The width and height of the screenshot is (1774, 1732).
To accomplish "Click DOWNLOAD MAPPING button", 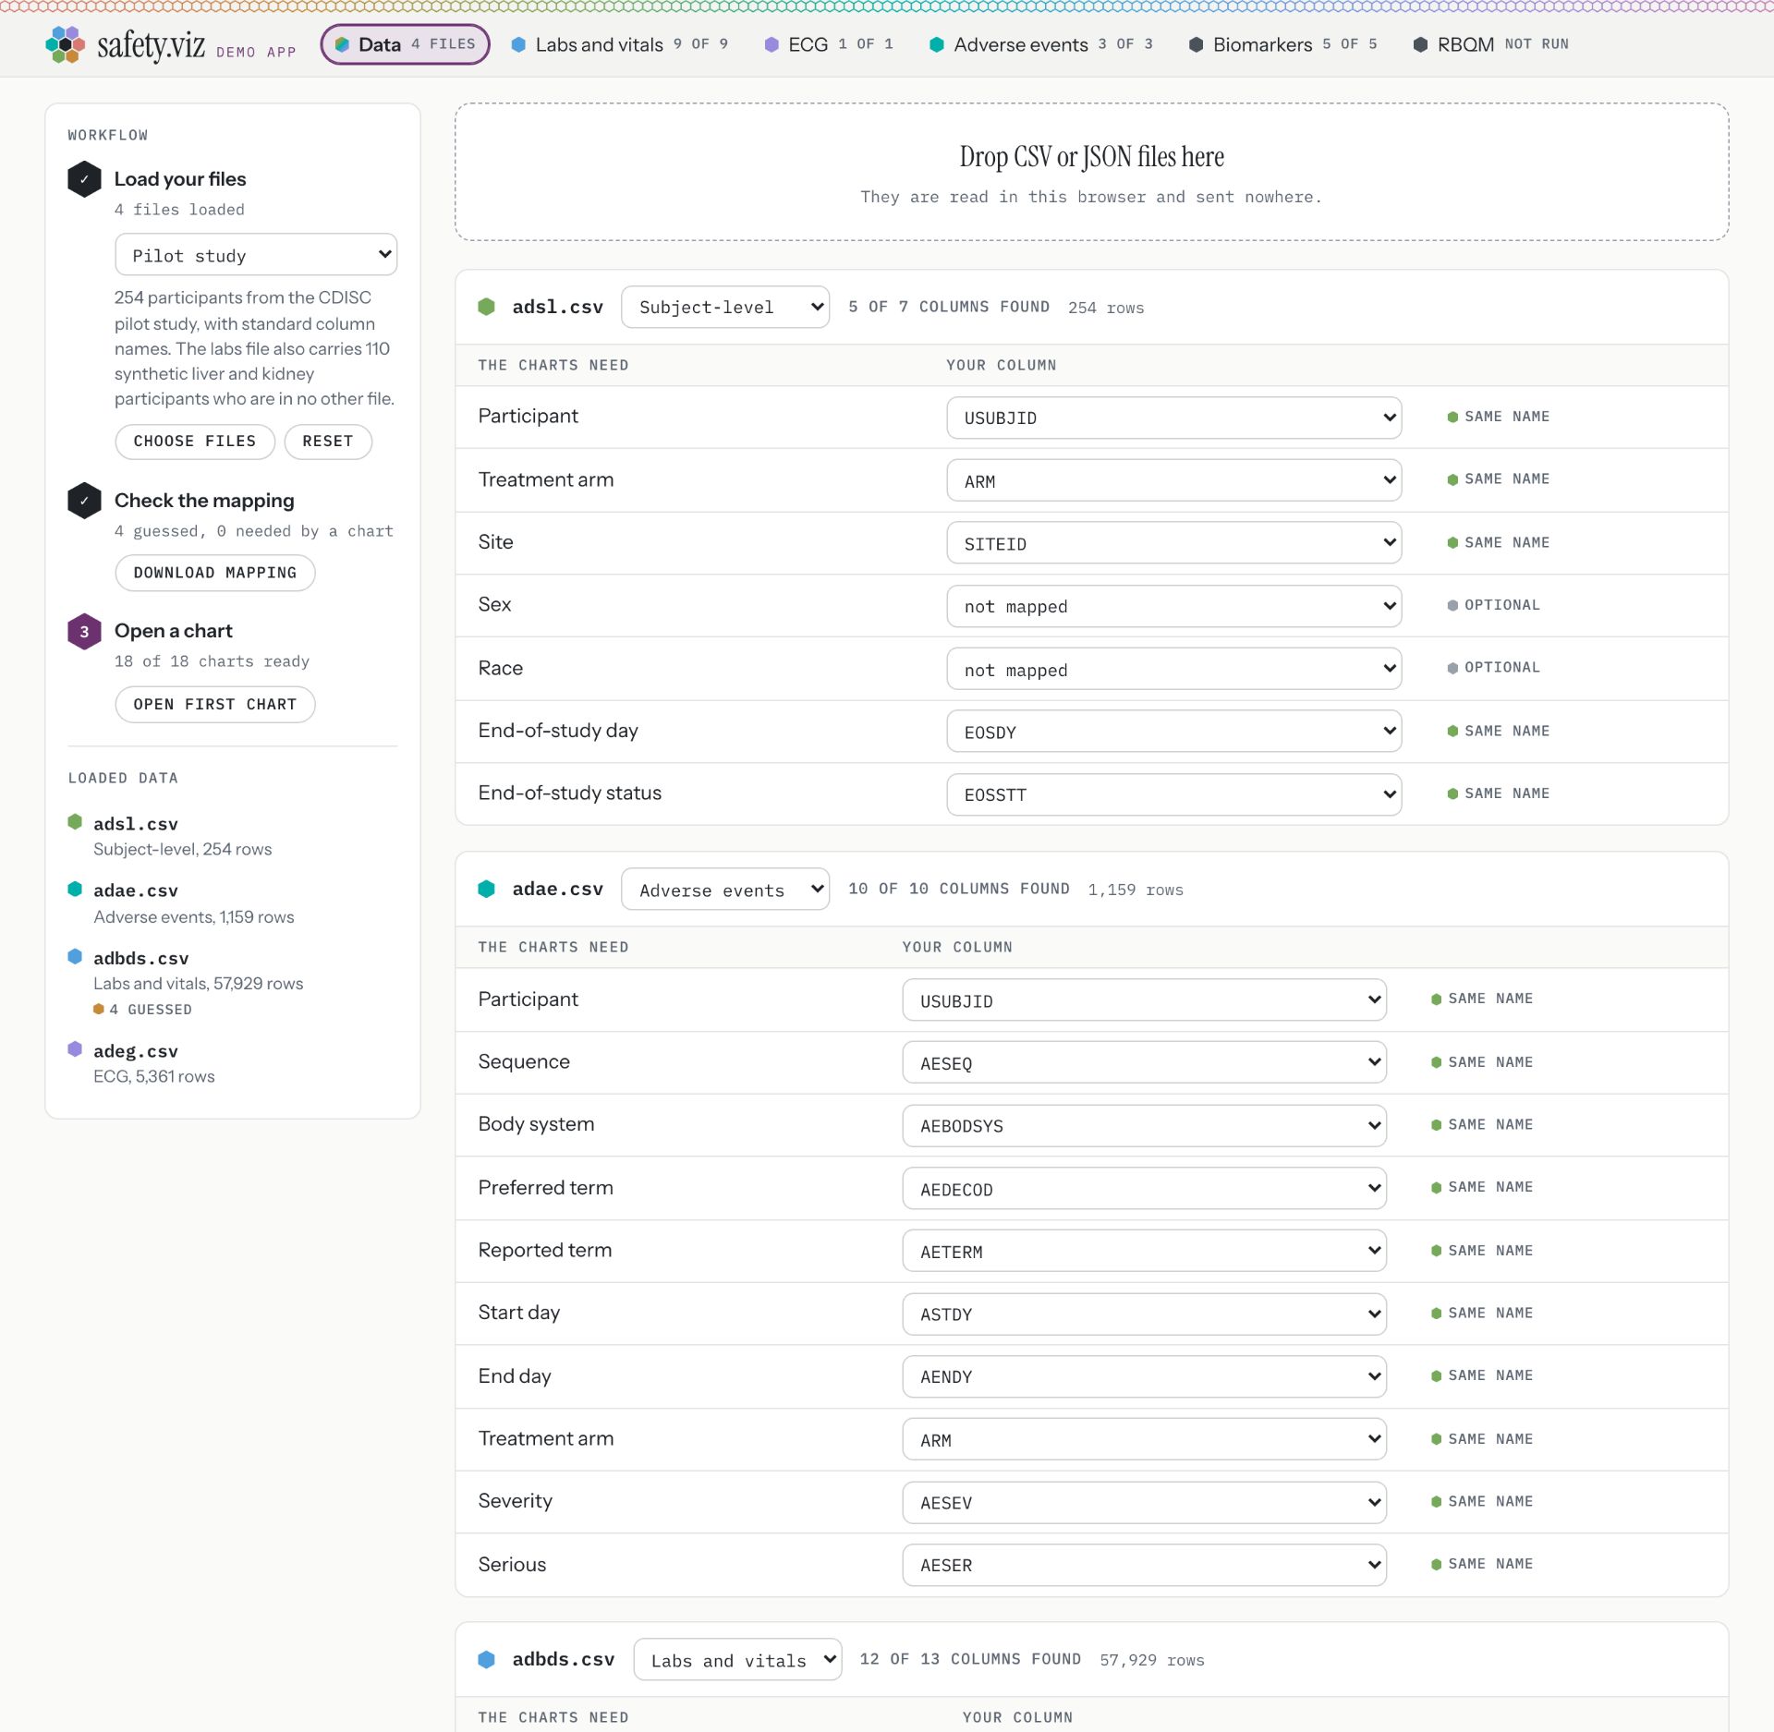I will point(215,573).
